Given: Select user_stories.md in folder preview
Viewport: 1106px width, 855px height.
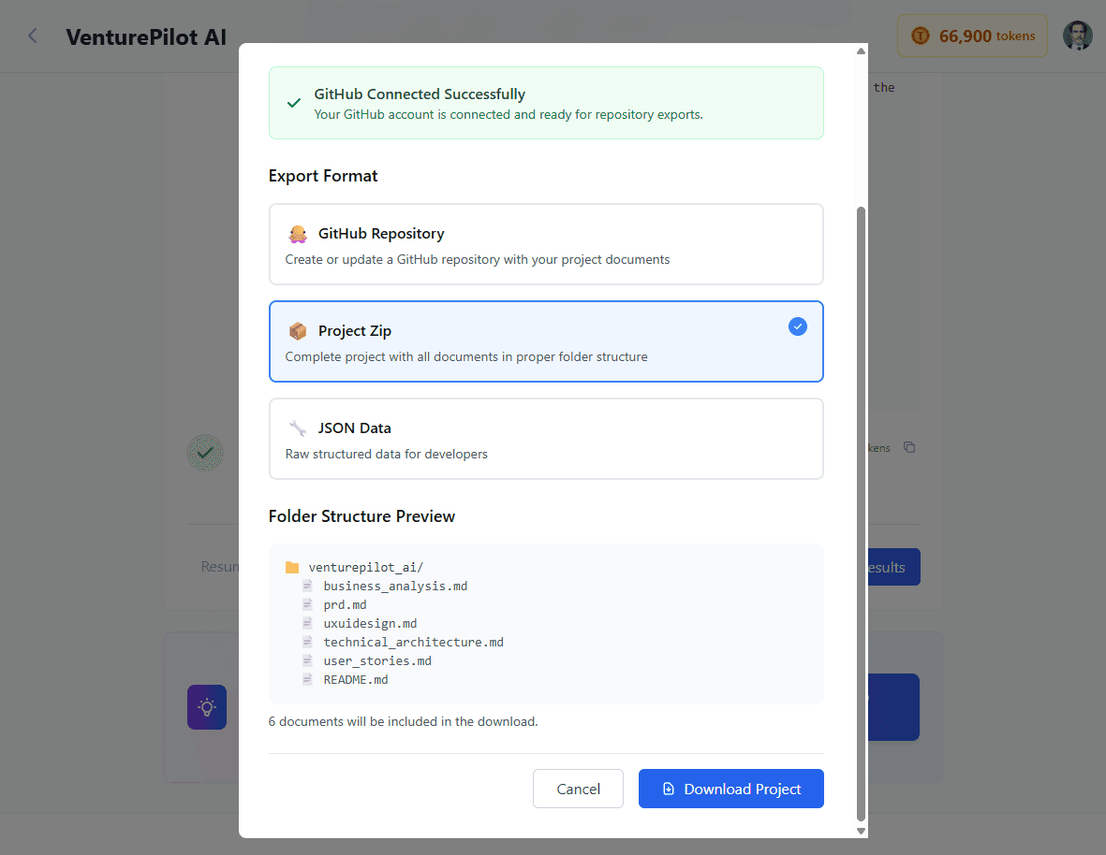Looking at the screenshot, I should [377, 660].
